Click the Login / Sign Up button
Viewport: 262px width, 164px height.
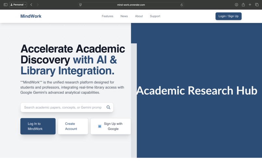tap(229, 16)
